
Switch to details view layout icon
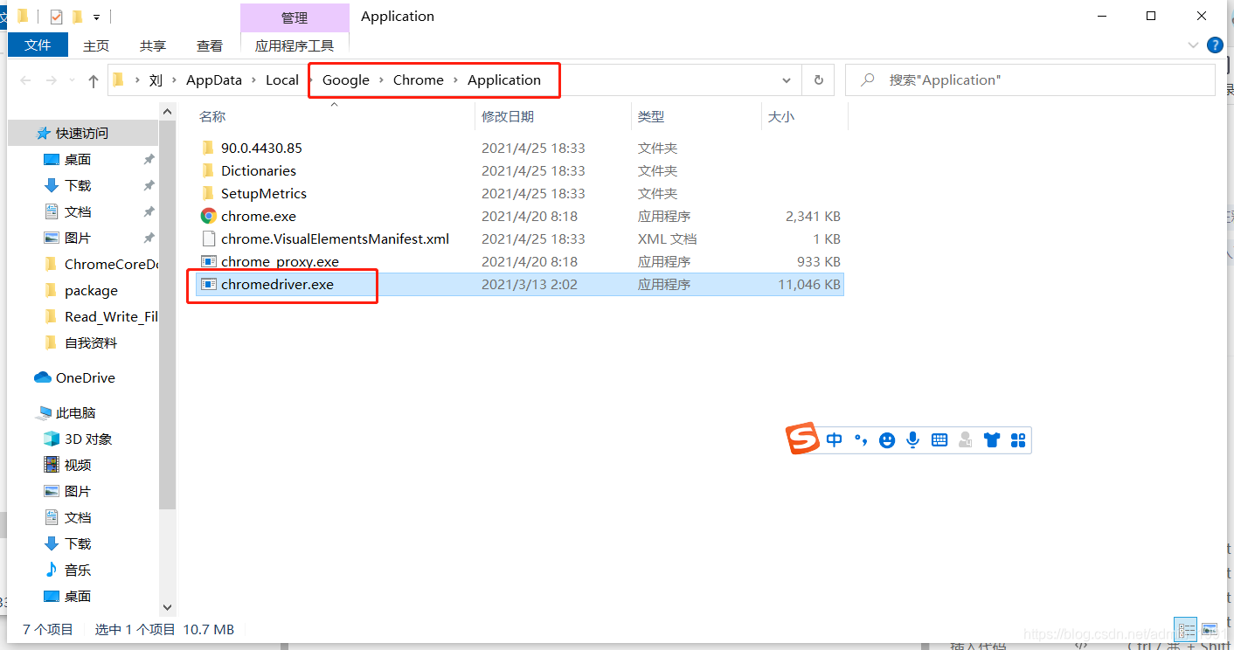click(x=1186, y=629)
